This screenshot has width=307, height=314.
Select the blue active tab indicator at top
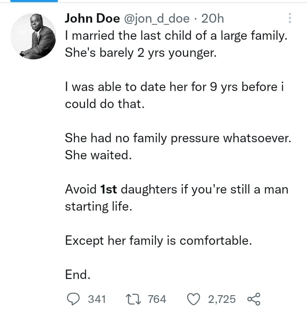[x=34, y=1]
